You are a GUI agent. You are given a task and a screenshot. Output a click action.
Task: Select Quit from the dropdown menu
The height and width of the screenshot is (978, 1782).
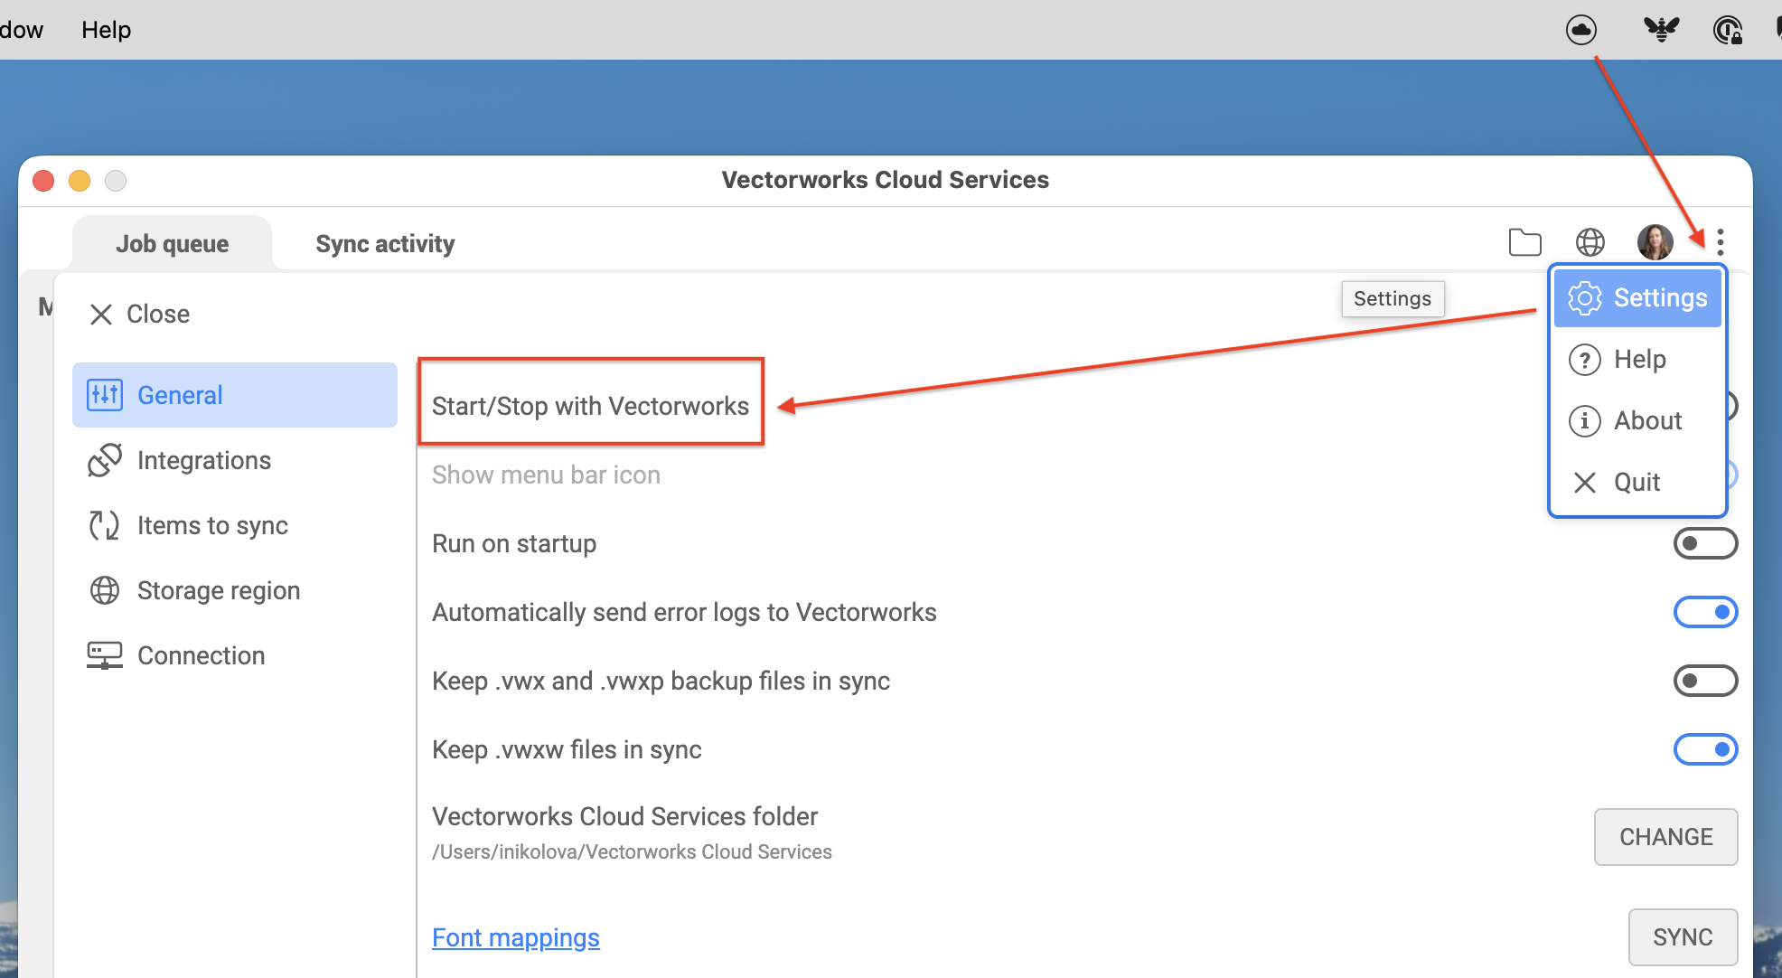(1637, 483)
